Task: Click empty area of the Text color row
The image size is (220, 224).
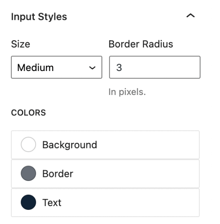Action: 130,202
